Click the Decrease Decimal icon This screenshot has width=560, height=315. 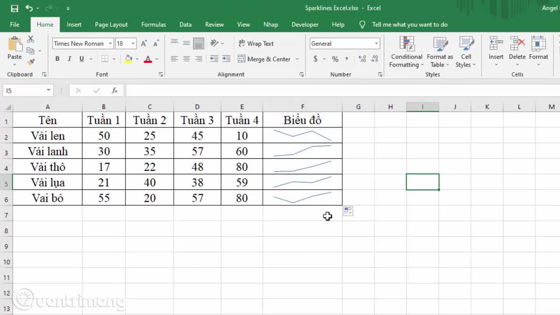pos(374,59)
